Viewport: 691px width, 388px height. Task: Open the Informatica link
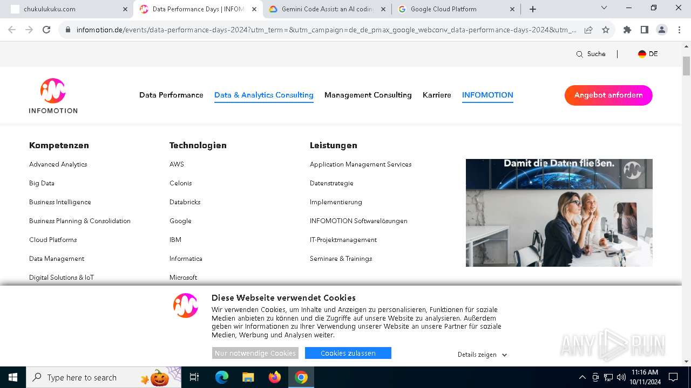(186, 259)
